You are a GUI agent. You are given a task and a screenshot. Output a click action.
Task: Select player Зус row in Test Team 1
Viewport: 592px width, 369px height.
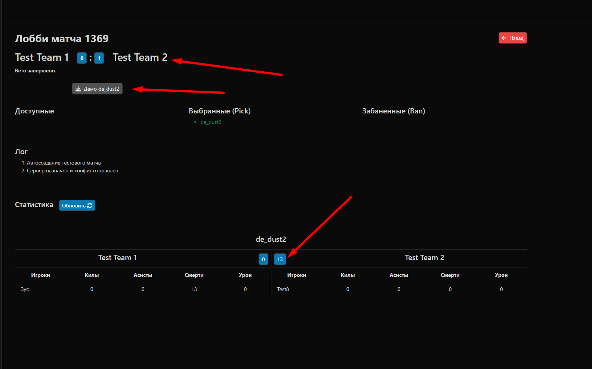pos(25,289)
